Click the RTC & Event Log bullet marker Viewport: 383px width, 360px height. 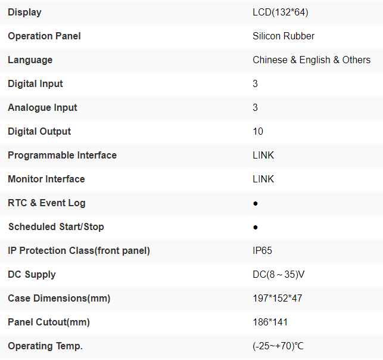pos(256,203)
